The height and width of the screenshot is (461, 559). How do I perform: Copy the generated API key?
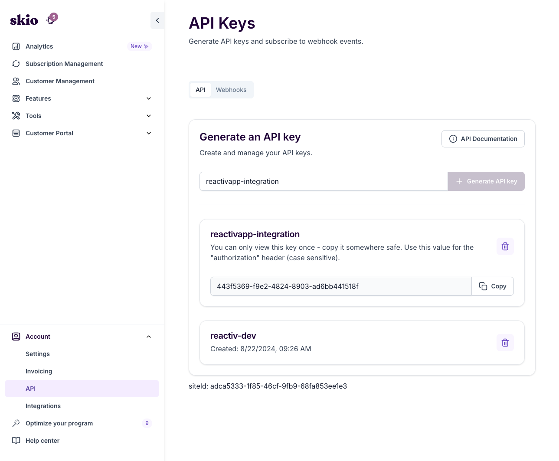click(492, 286)
